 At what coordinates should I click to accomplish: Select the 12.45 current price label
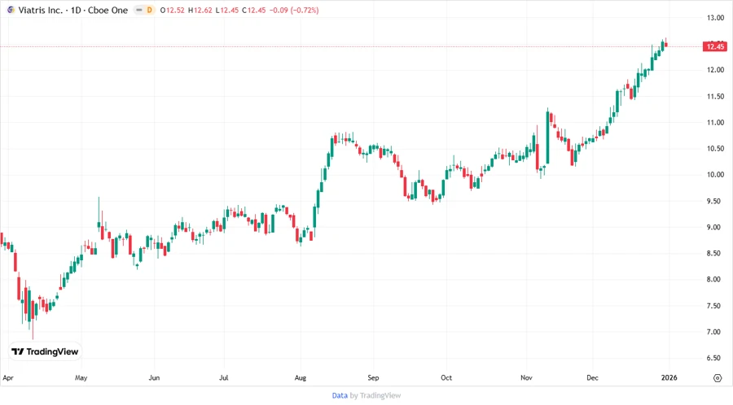tap(715, 46)
